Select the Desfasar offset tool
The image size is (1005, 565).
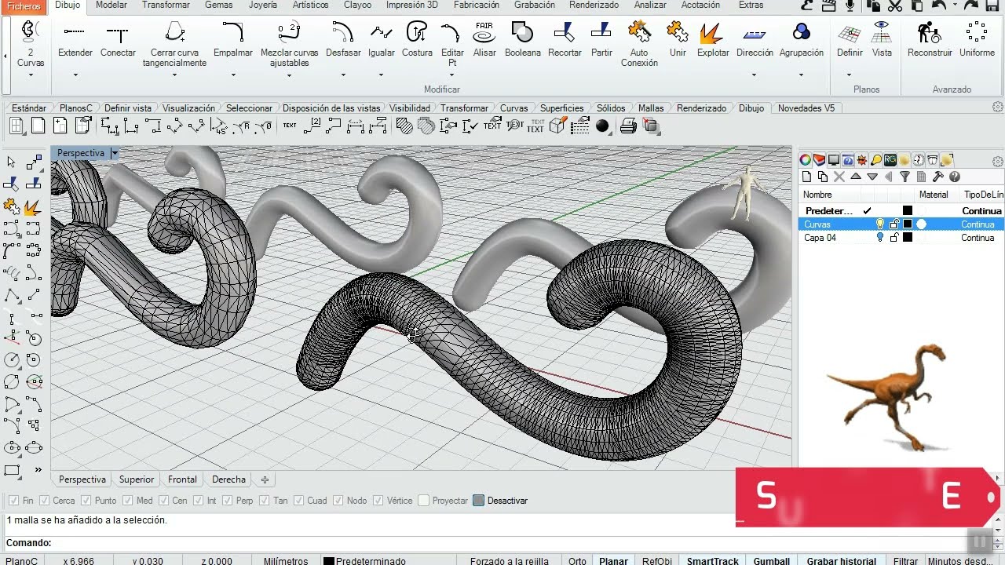click(343, 39)
